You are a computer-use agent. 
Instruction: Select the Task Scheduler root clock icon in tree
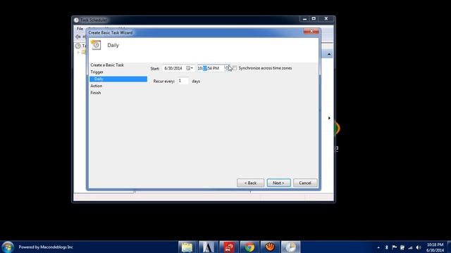click(78, 46)
